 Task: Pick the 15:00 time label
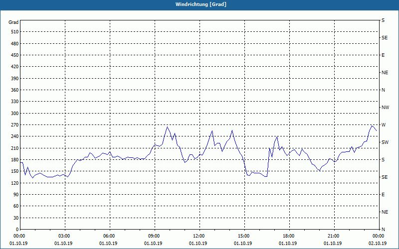pyautogui.click(x=243, y=236)
